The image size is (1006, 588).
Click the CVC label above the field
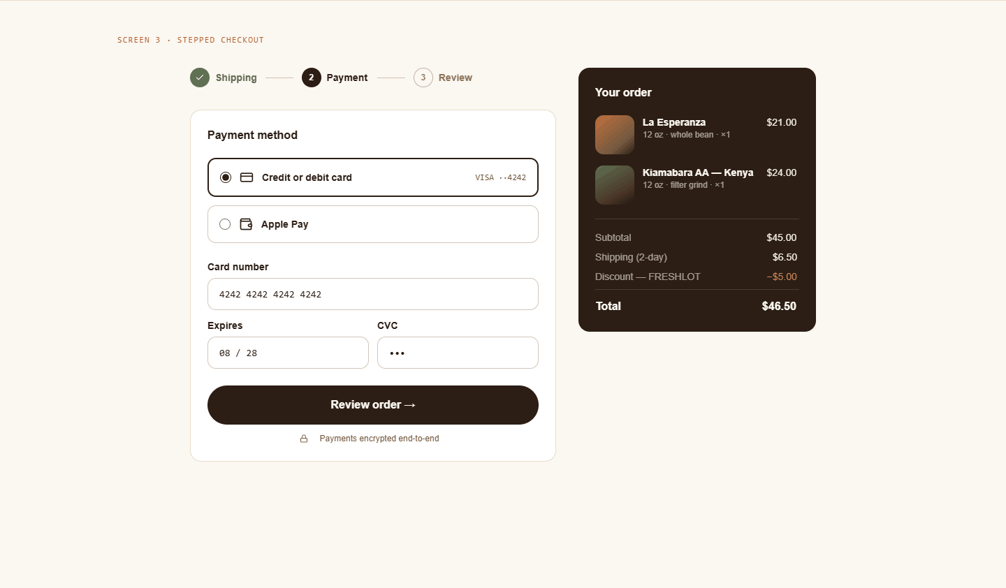coord(388,325)
